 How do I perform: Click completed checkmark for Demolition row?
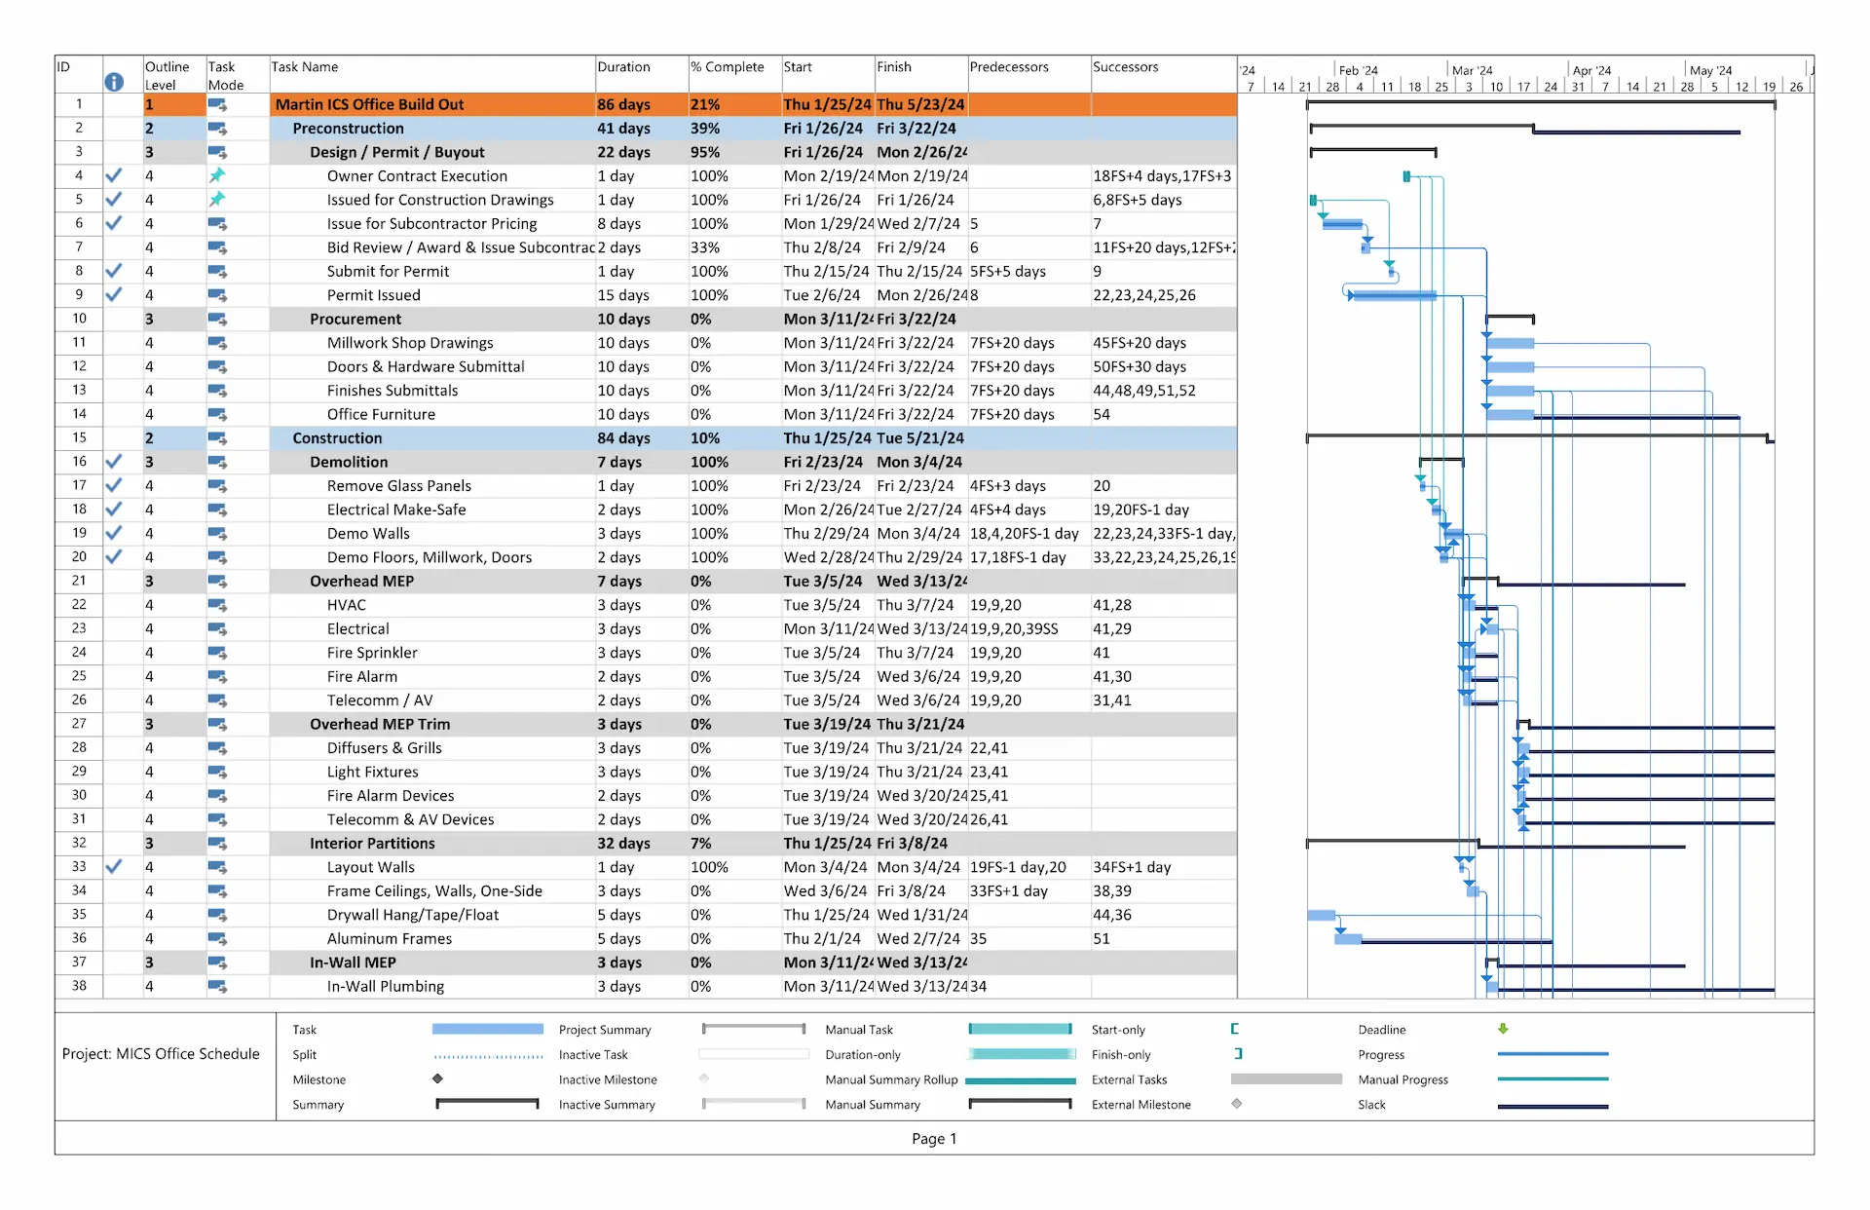114,462
